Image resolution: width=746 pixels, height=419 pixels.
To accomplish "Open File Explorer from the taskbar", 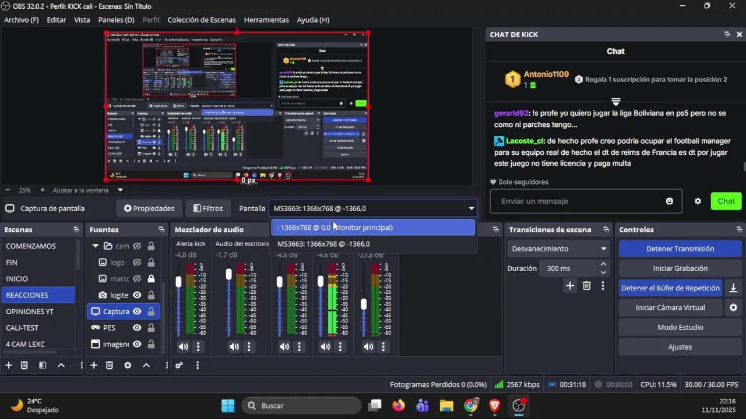I will click(446, 406).
